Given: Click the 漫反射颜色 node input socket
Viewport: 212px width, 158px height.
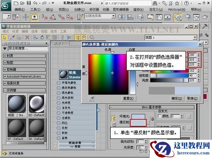Looking at the screenshot, I should pyautogui.click(x=59, y=88).
